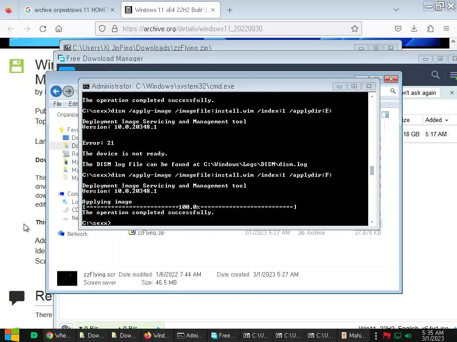Open search in Free Download Manager
Screen dimensions: 457x342
click(x=436, y=75)
